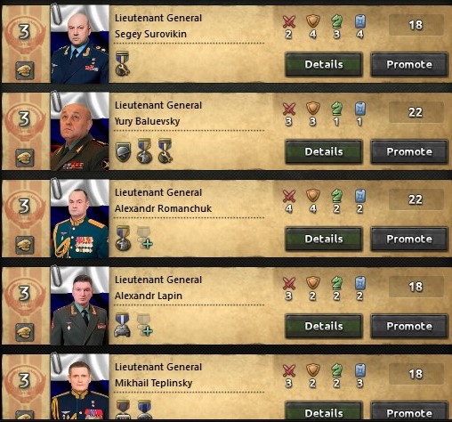The image size is (452, 422).
Task: Click Romanchuk's experience value 22 box
Action: coord(416,199)
